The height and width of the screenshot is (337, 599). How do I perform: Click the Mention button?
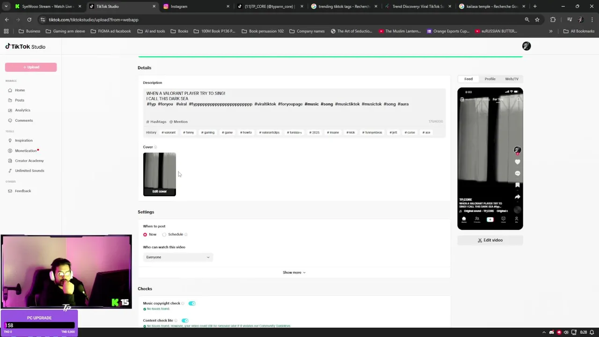pyautogui.click(x=178, y=122)
